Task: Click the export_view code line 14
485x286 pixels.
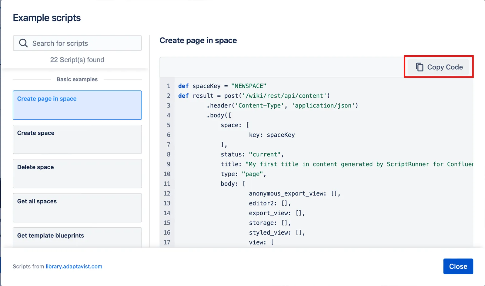Action: pyautogui.click(x=277, y=213)
